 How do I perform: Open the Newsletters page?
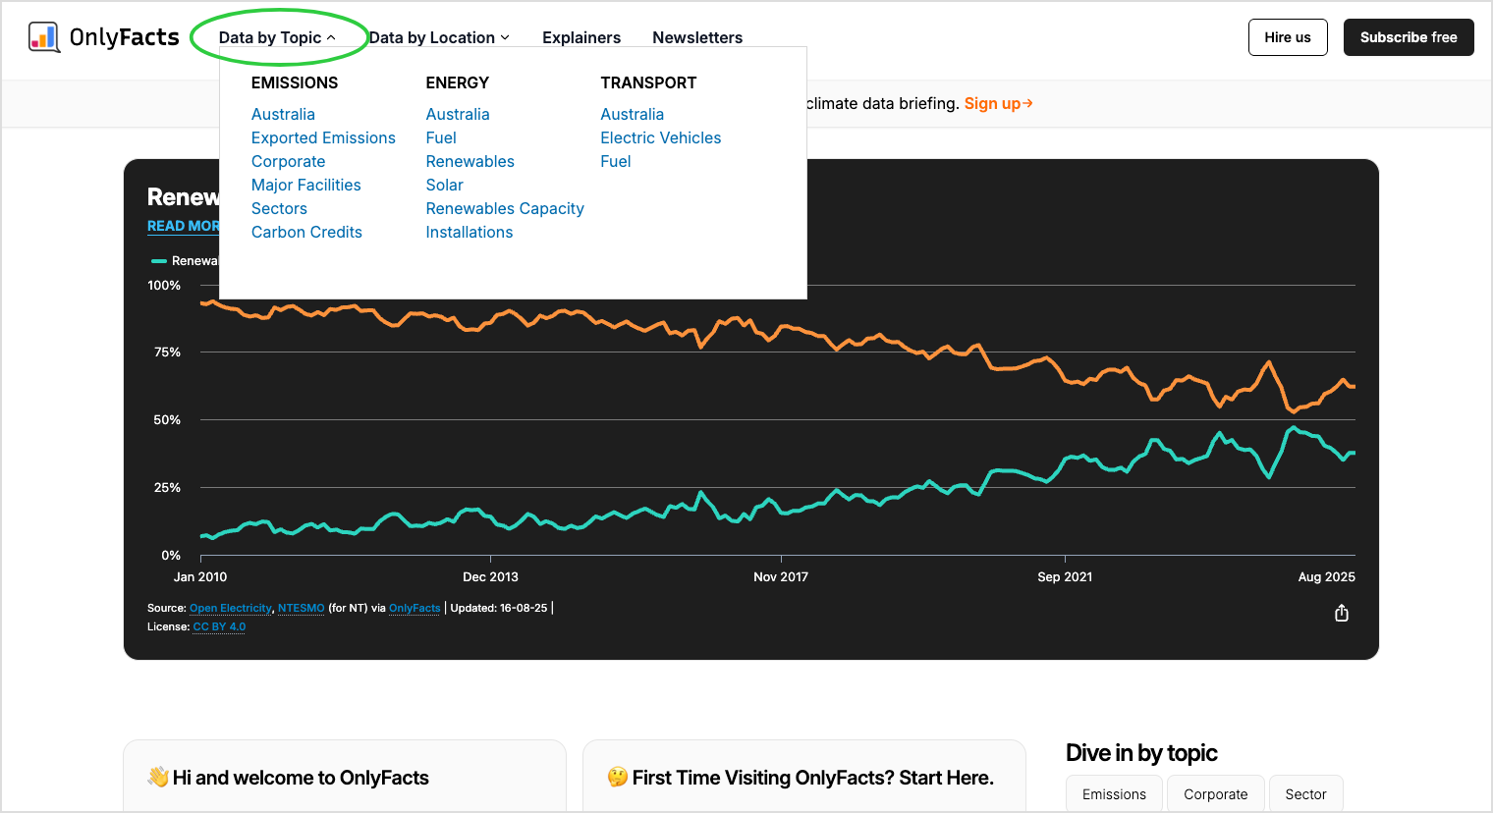697,37
